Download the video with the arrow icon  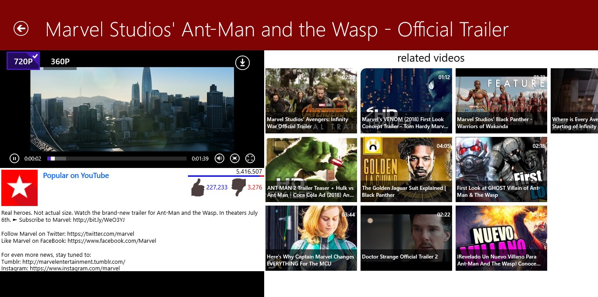242,63
